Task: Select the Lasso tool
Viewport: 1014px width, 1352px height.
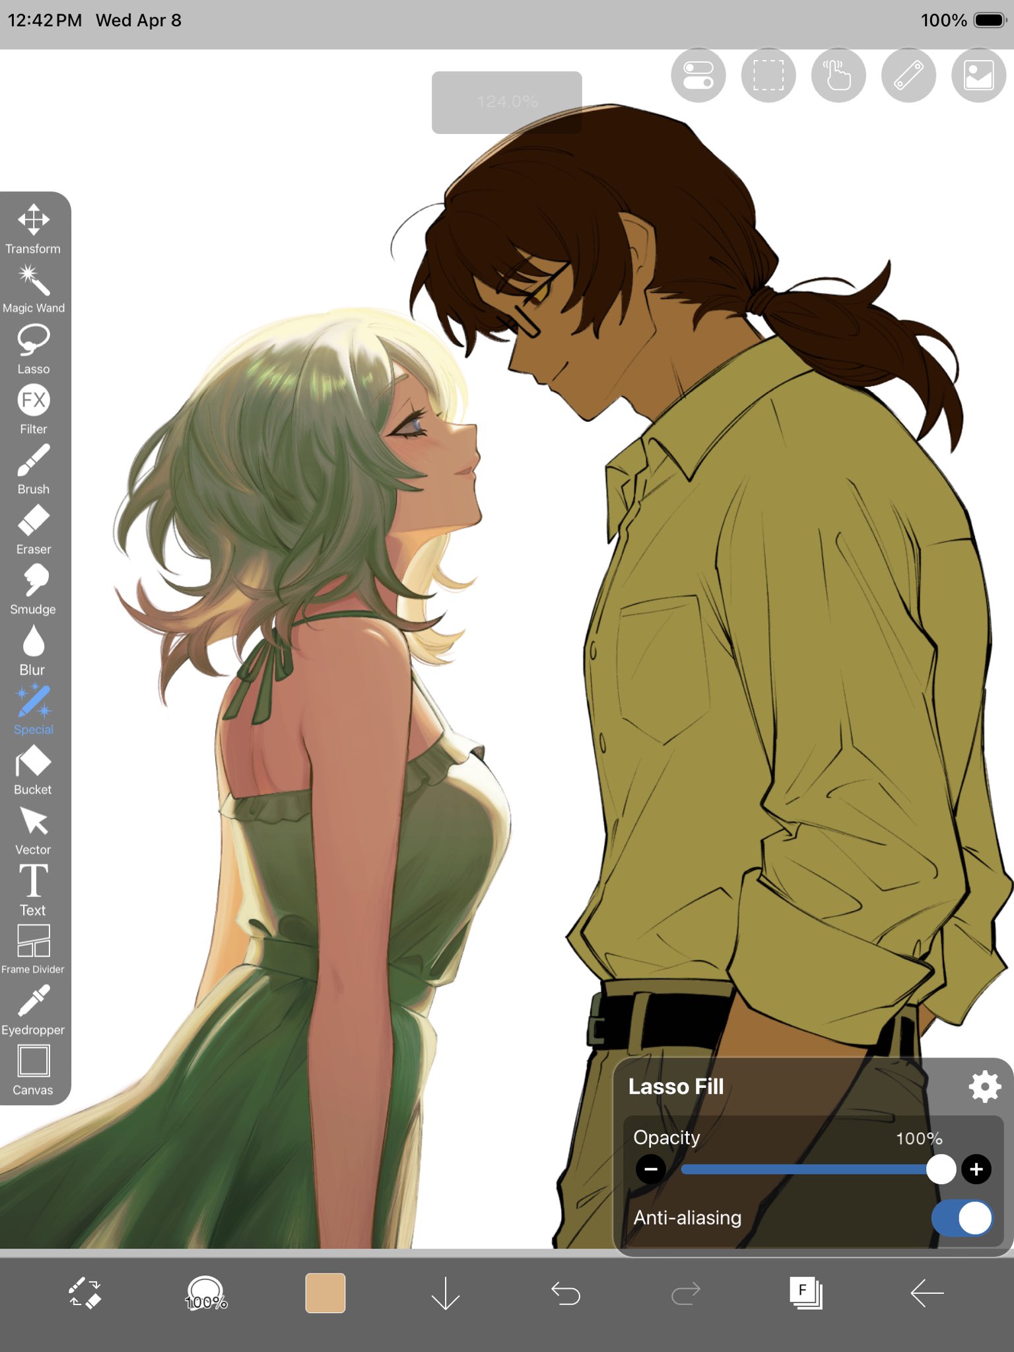Action: [33, 349]
